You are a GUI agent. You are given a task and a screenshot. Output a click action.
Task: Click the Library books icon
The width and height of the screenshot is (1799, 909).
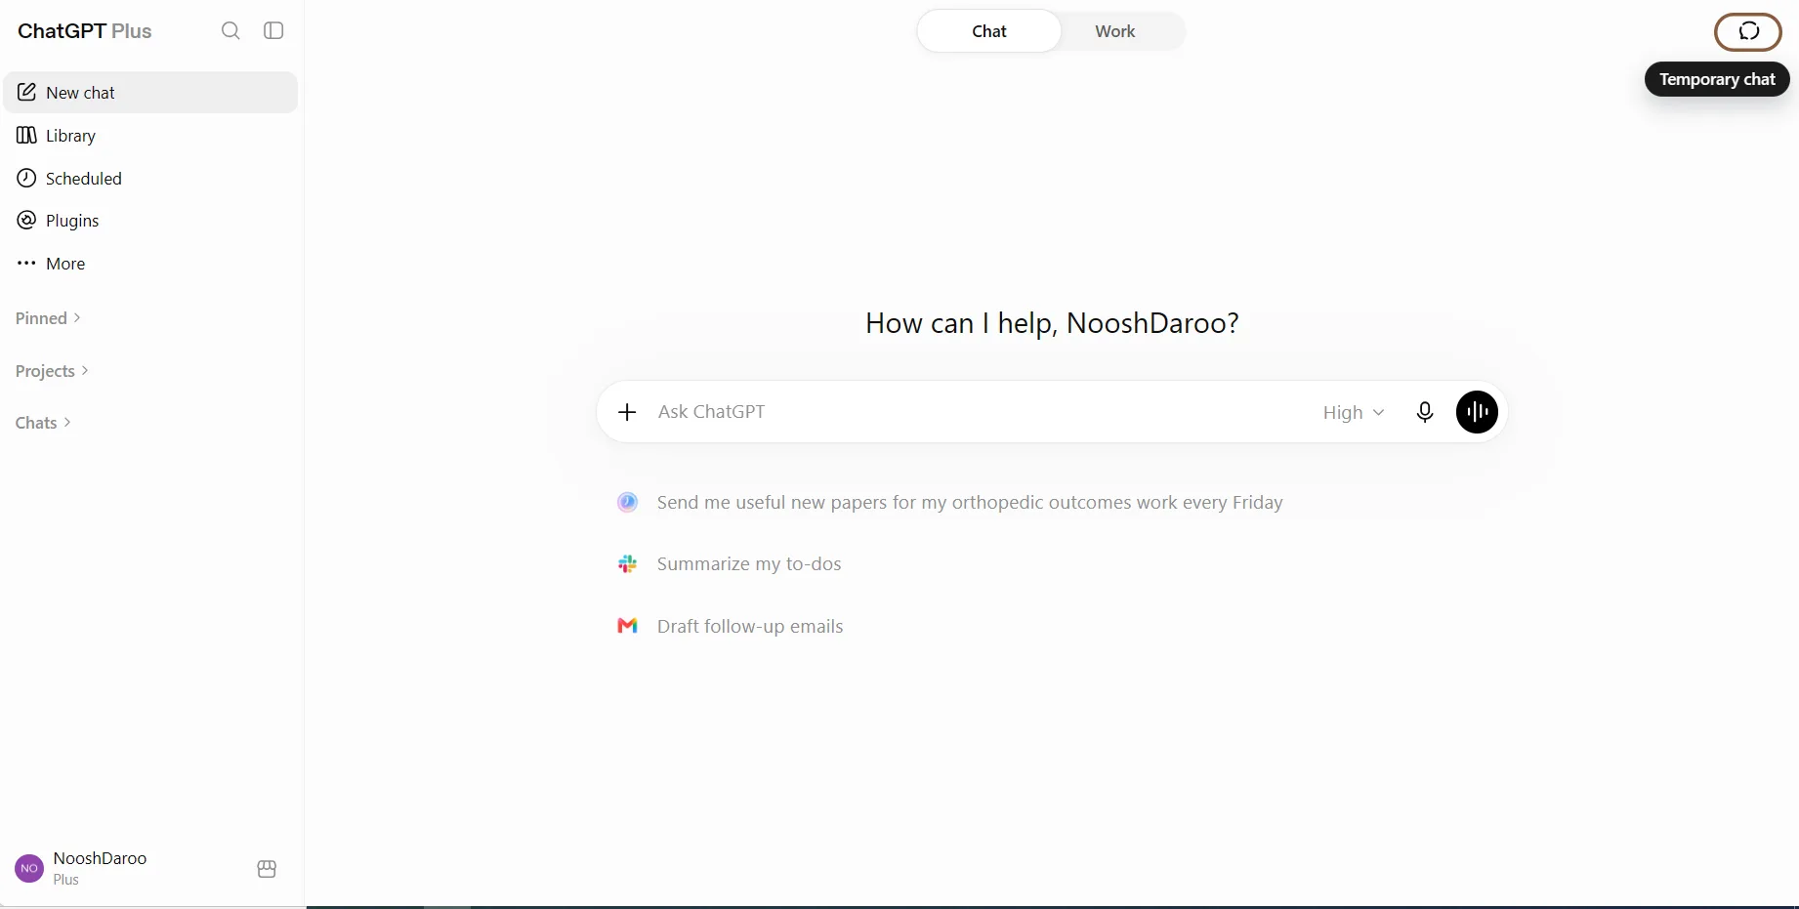coord(27,135)
